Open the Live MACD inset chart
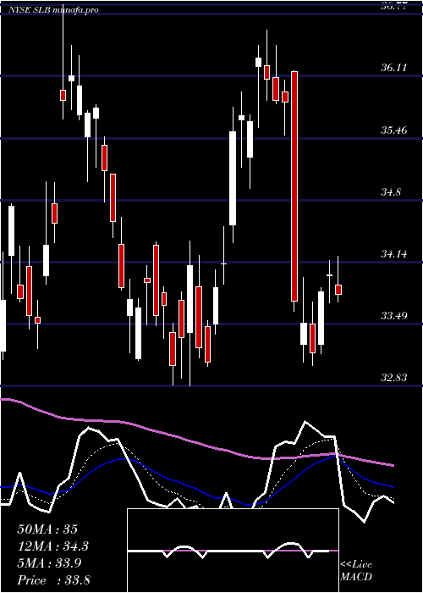The width and height of the screenshot is (423, 593). point(233,551)
